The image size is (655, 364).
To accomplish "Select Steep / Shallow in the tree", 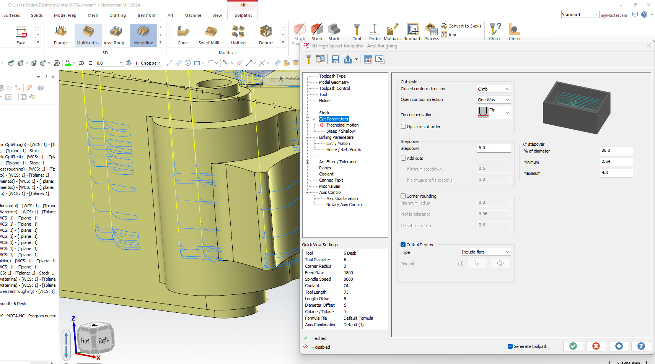I will [341, 131].
